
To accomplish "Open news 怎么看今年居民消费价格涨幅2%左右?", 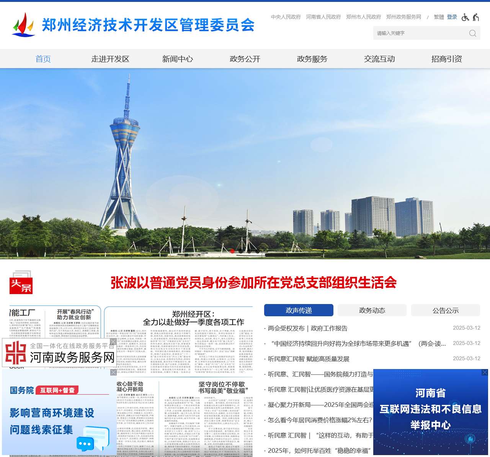I will pyautogui.click(x=320, y=420).
